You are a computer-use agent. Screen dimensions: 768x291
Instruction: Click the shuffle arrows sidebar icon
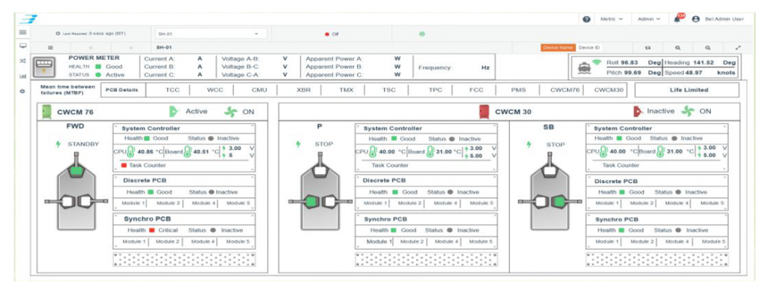pos(22,61)
